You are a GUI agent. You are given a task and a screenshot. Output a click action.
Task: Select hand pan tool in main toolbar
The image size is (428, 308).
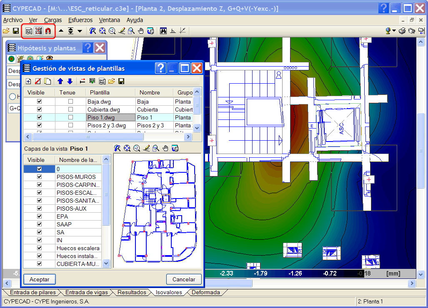(x=140, y=31)
